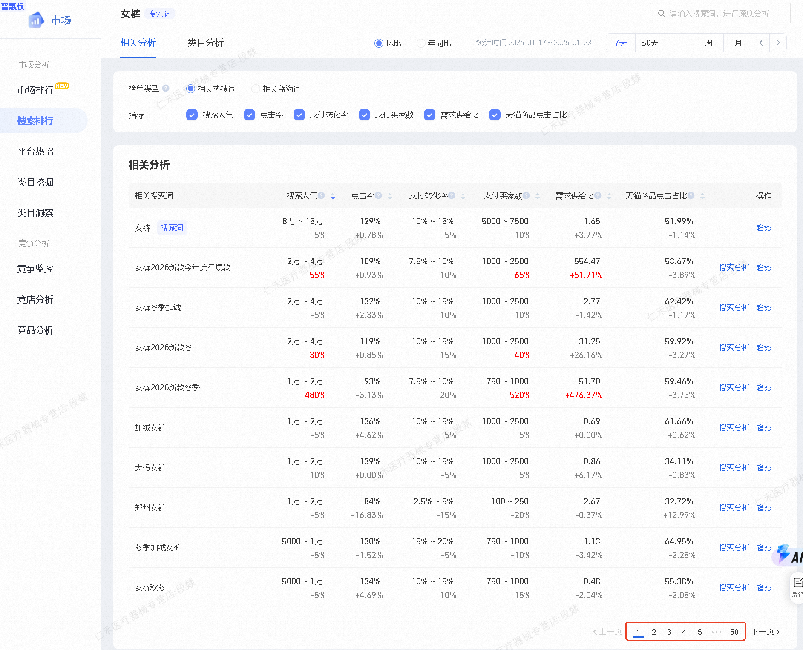The image size is (803, 650).
Task: Uncheck the 支付转化率 indicator checkbox
Action: pos(299,115)
